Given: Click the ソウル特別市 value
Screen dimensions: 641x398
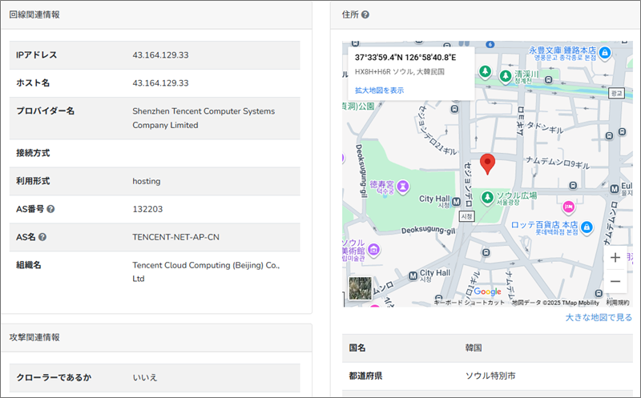Looking at the screenshot, I should [x=490, y=376].
